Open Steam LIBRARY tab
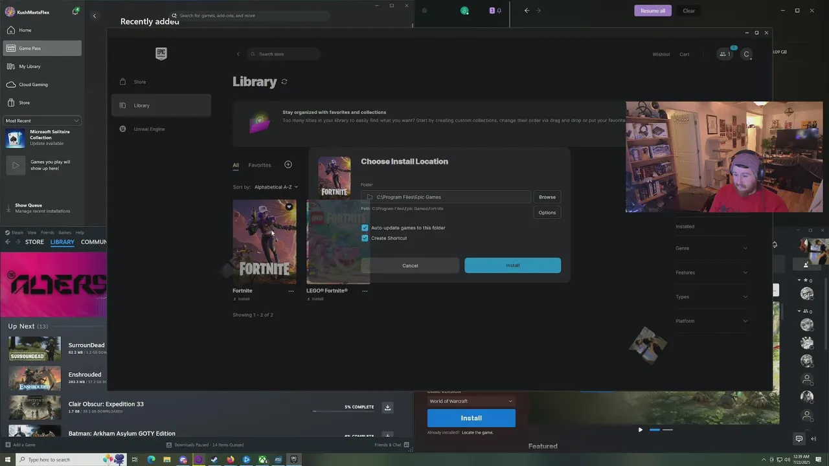Image resolution: width=829 pixels, height=466 pixels. [x=62, y=242]
